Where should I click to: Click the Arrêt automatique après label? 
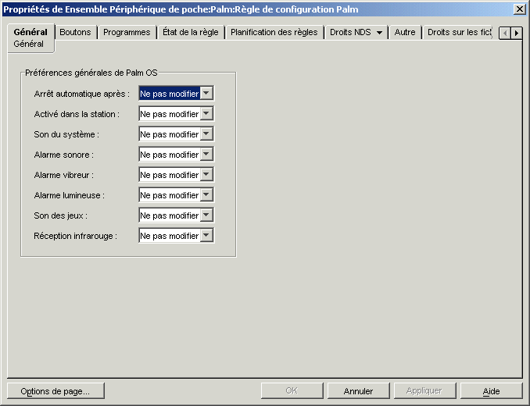pyautogui.click(x=82, y=94)
